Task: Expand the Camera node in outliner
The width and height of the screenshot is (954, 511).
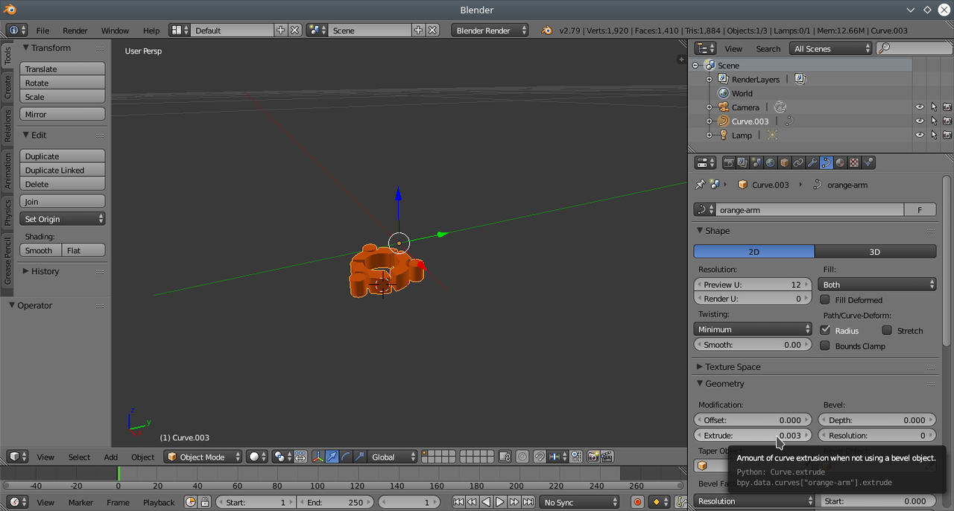Action: 709,107
